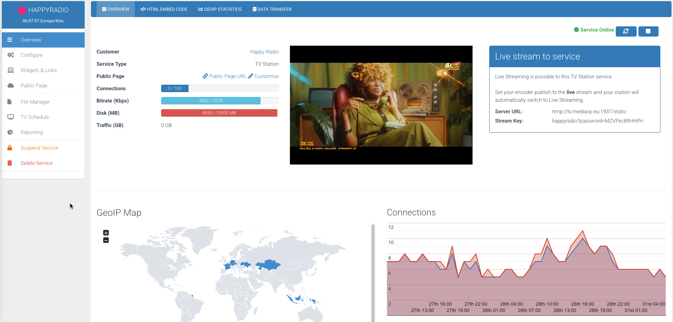Open Configure in the sidebar

point(43,55)
